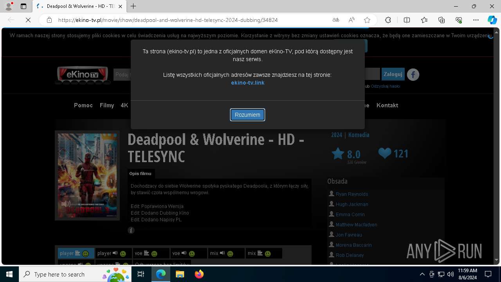This screenshot has width=501, height=282.
Task: Open the Komedia genre link
Action: click(359, 135)
